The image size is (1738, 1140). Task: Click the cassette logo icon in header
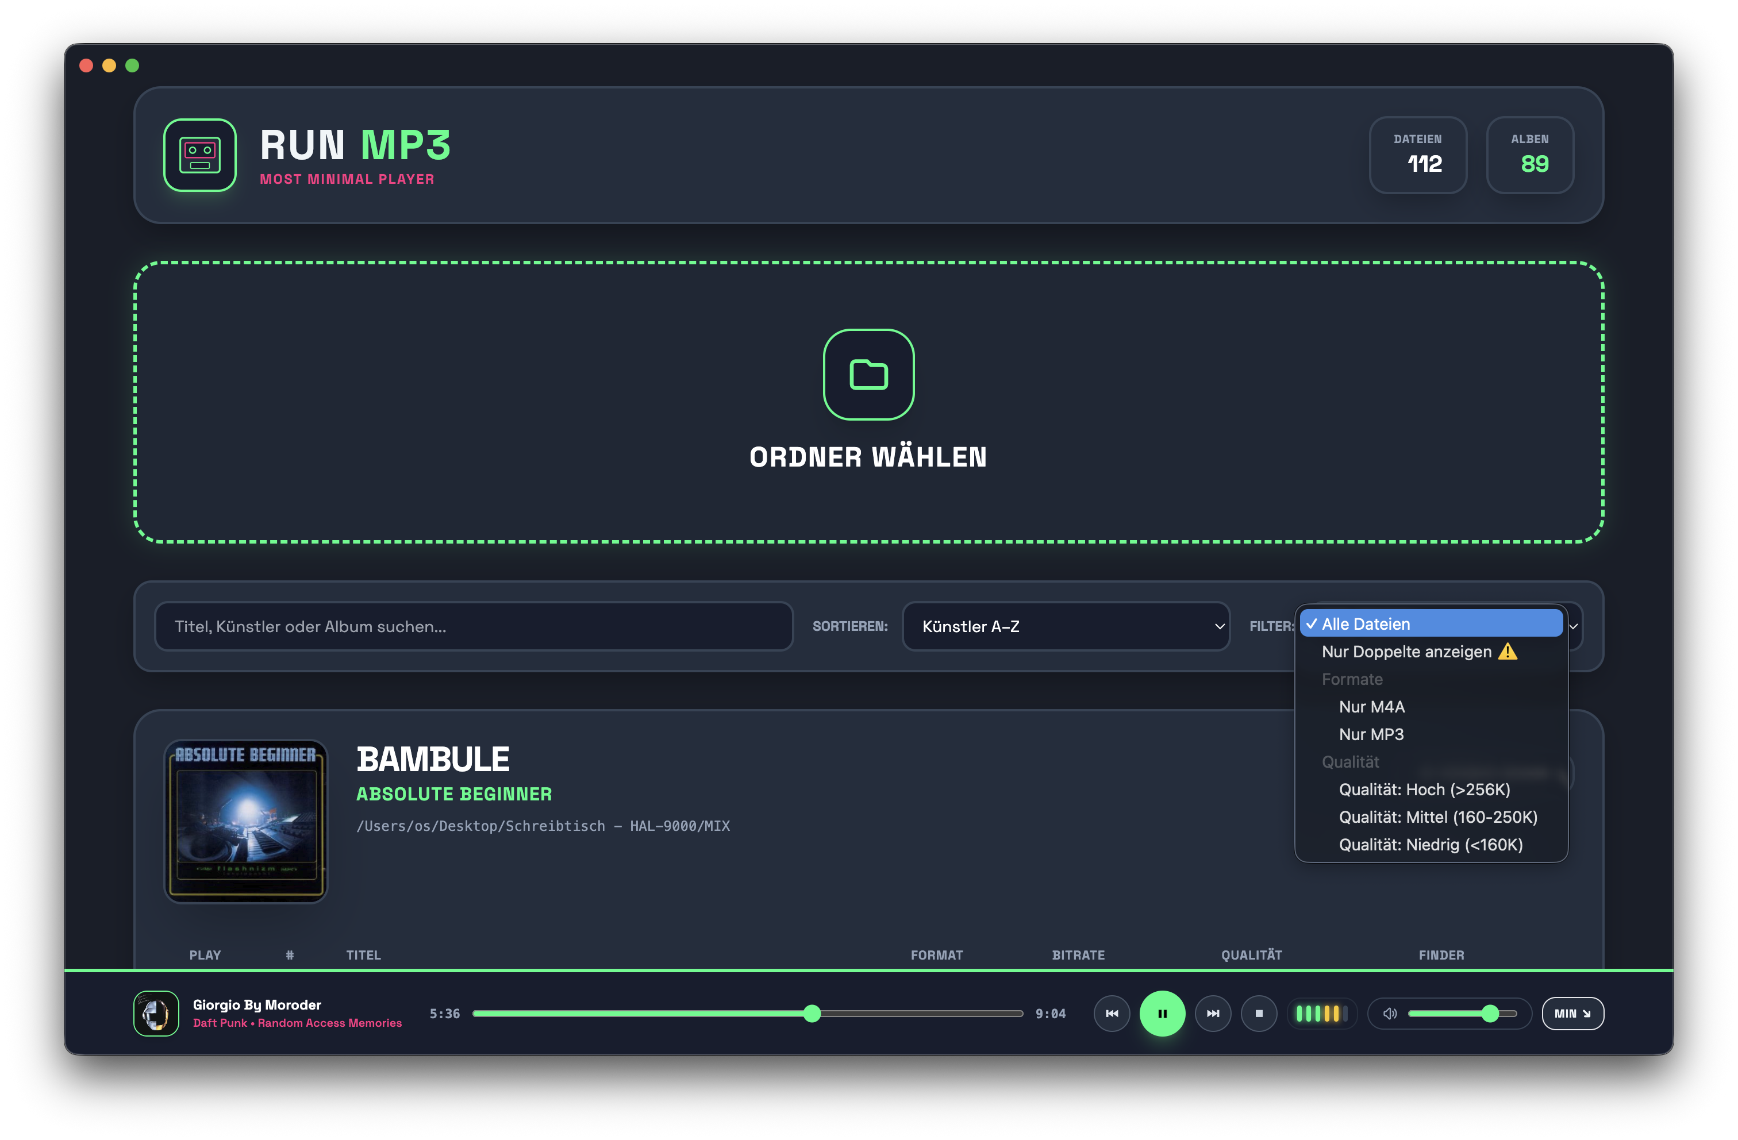point(199,155)
